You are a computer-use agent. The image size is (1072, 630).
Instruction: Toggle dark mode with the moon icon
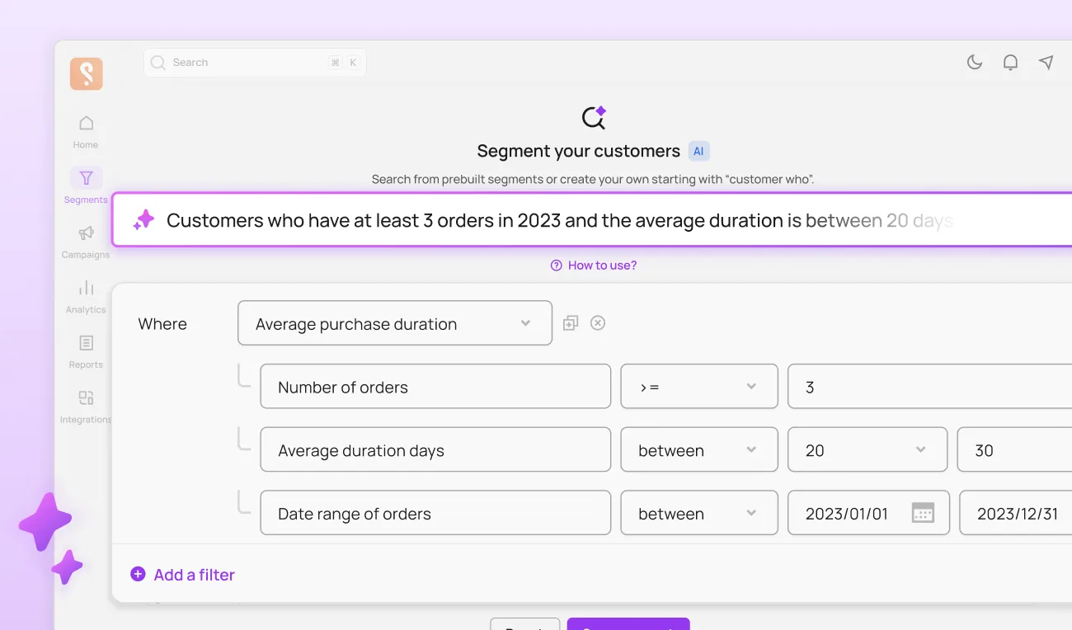pyautogui.click(x=975, y=62)
